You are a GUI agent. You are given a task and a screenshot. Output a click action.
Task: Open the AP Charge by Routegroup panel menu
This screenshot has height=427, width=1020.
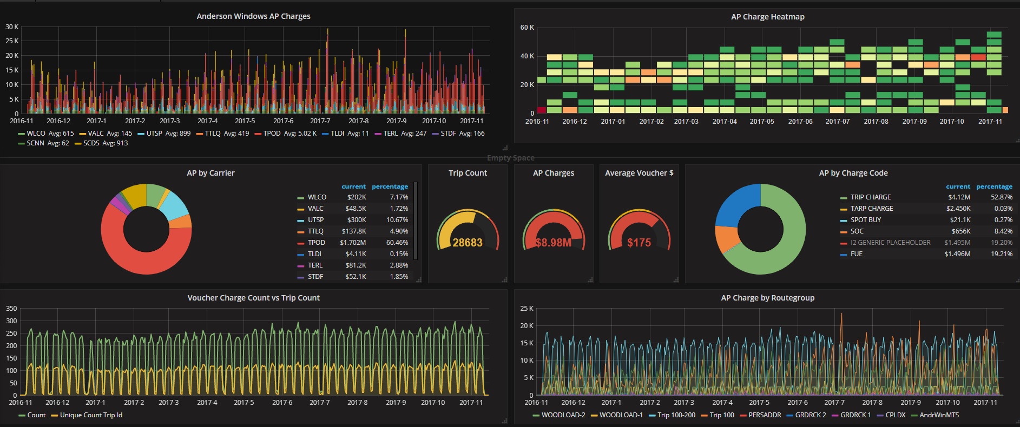coord(767,298)
